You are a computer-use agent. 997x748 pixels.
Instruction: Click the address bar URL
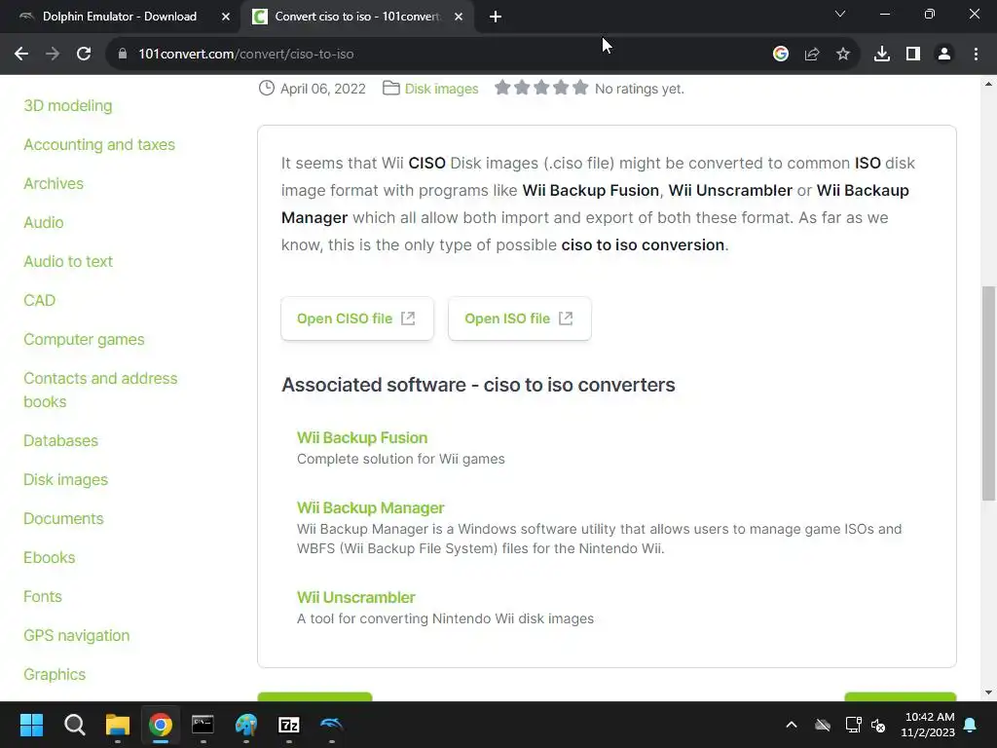(x=246, y=55)
